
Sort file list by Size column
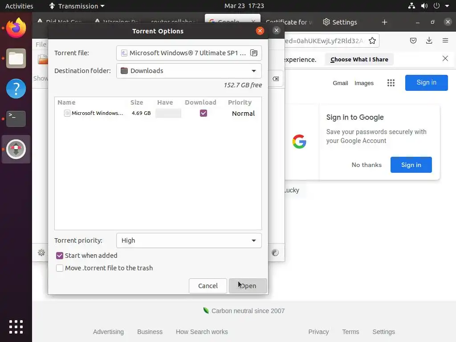(137, 102)
